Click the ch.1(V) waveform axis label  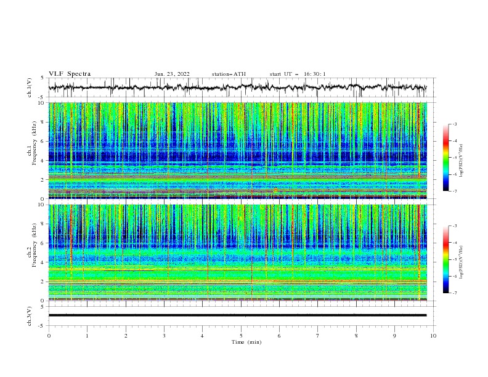click(x=30, y=87)
